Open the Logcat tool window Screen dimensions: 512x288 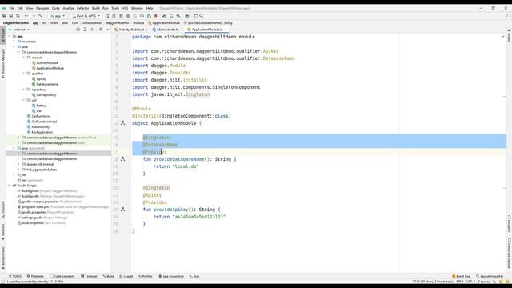pos(126,276)
